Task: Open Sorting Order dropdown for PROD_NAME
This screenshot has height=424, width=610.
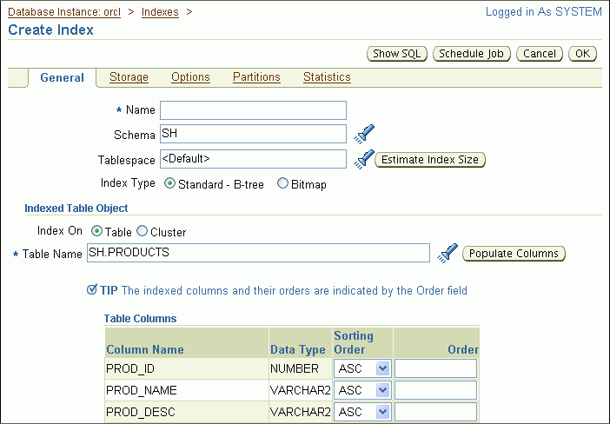Action: (x=362, y=390)
